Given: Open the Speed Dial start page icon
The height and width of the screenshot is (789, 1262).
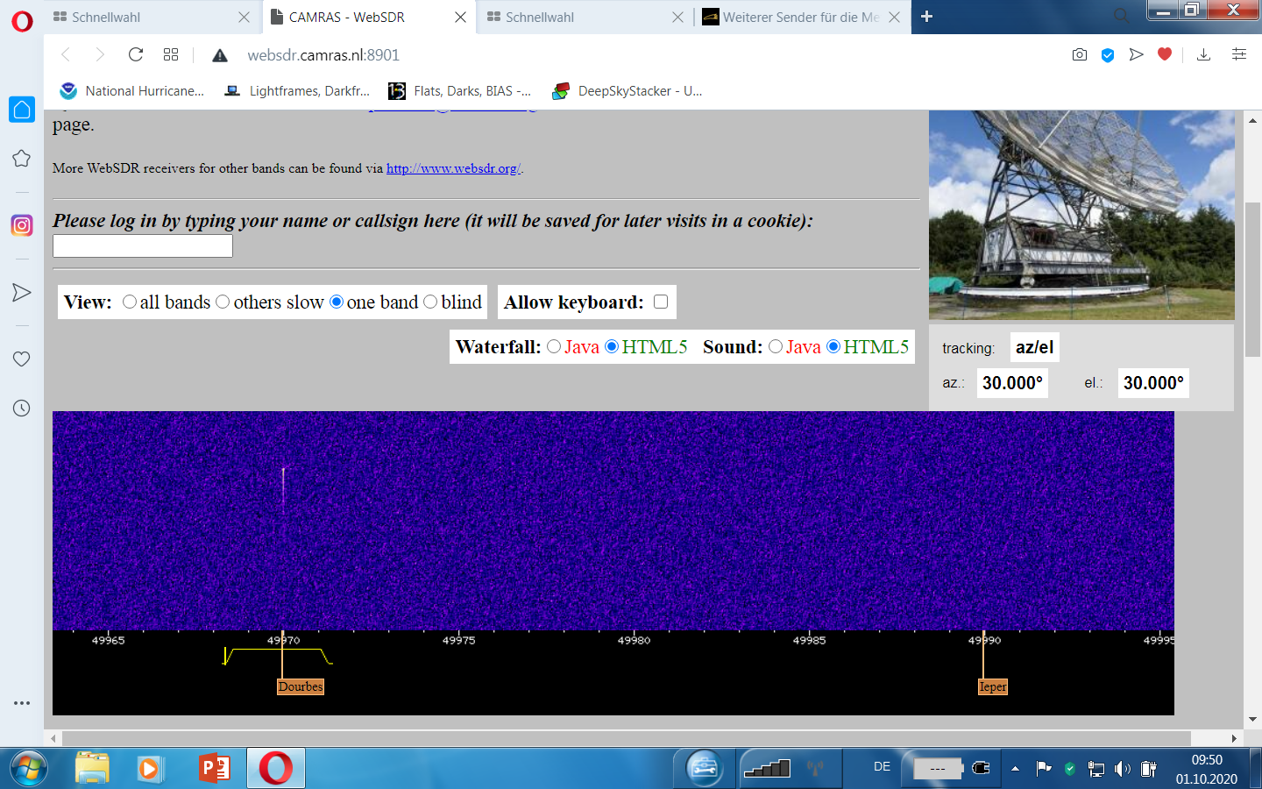Looking at the screenshot, I should pyautogui.click(x=171, y=55).
